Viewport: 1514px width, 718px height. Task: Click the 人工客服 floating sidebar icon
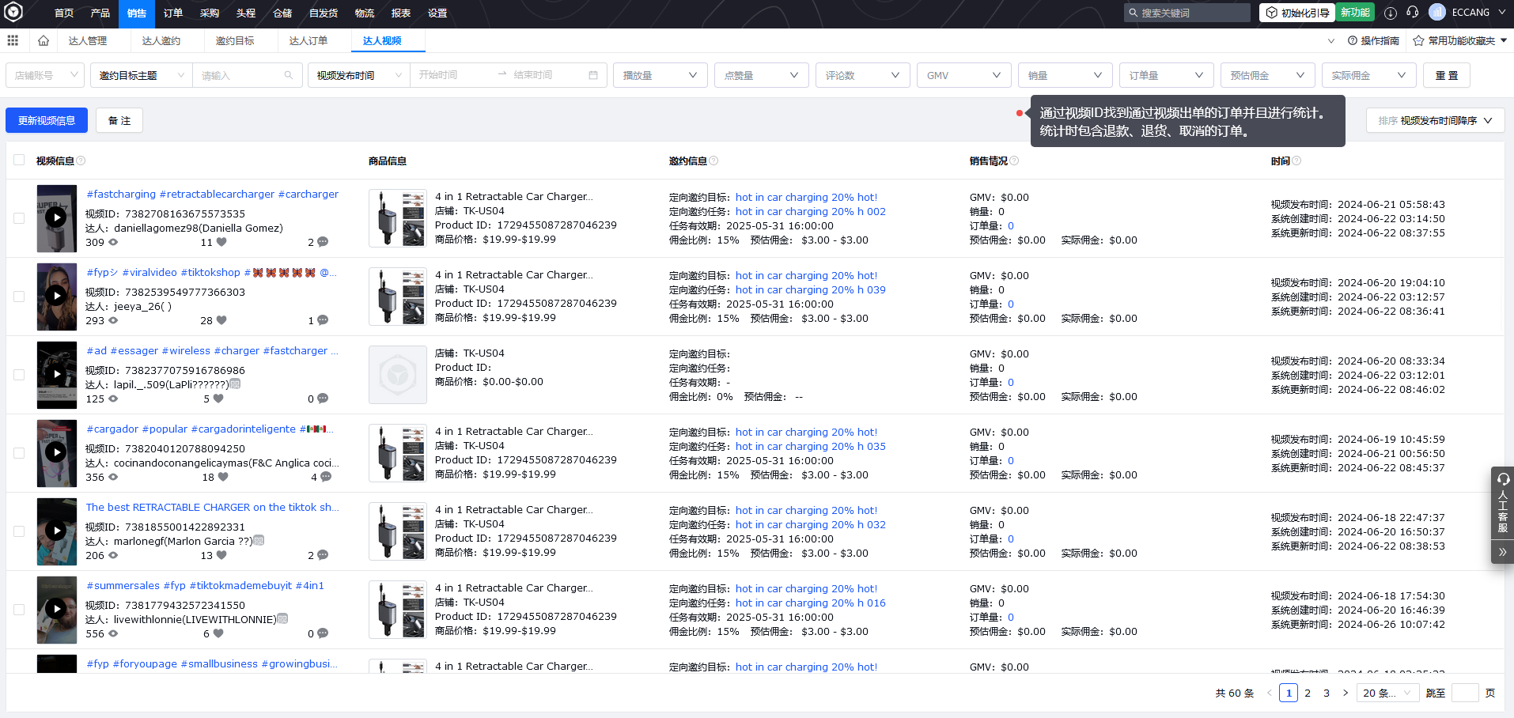tap(1502, 506)
